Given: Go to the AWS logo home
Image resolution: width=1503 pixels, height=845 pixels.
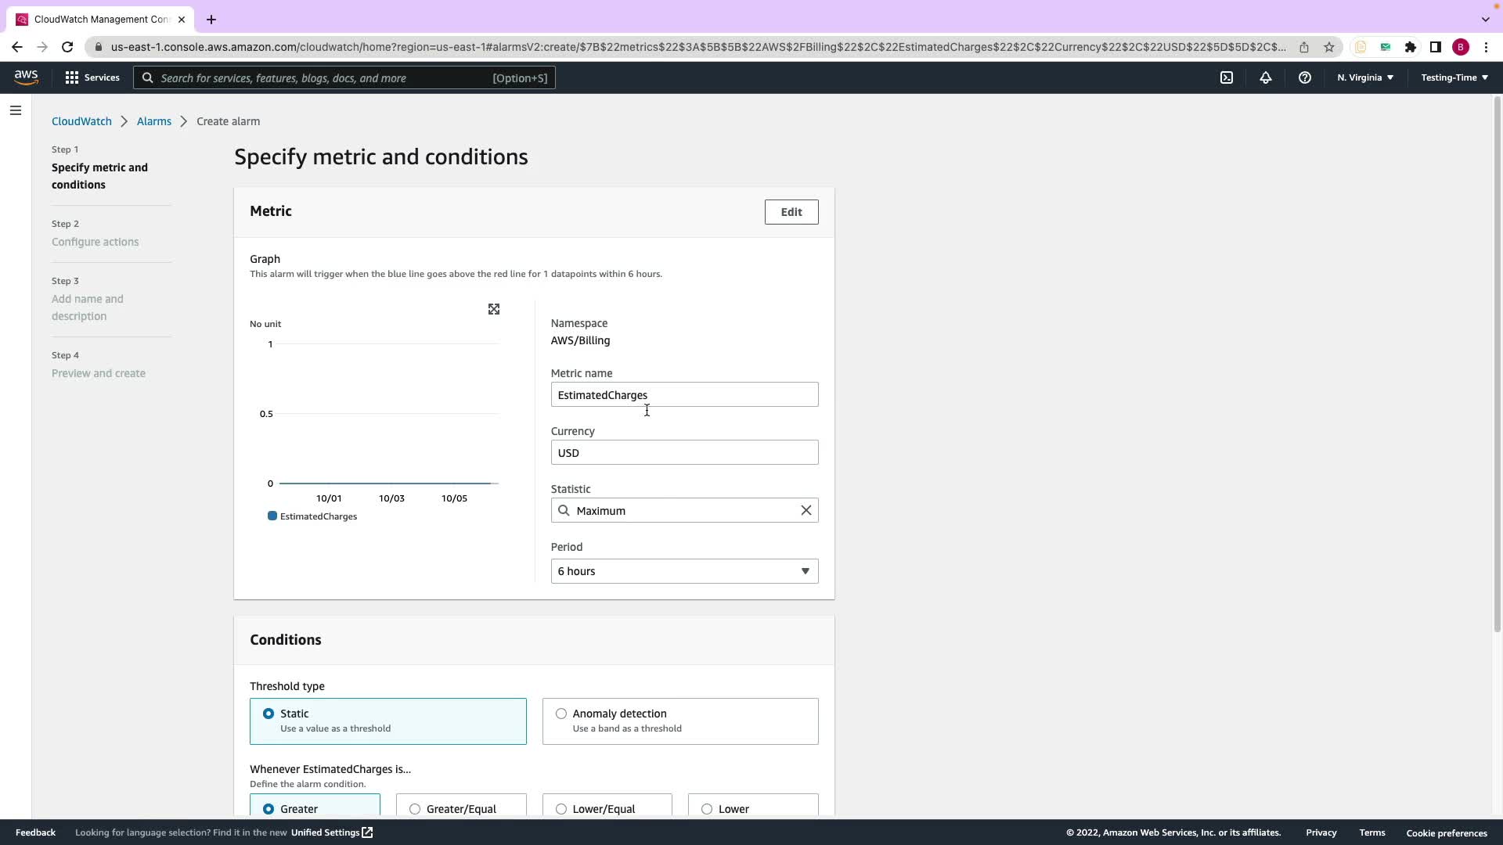Looking at the screenshot, I should click(x=26, y=77).
